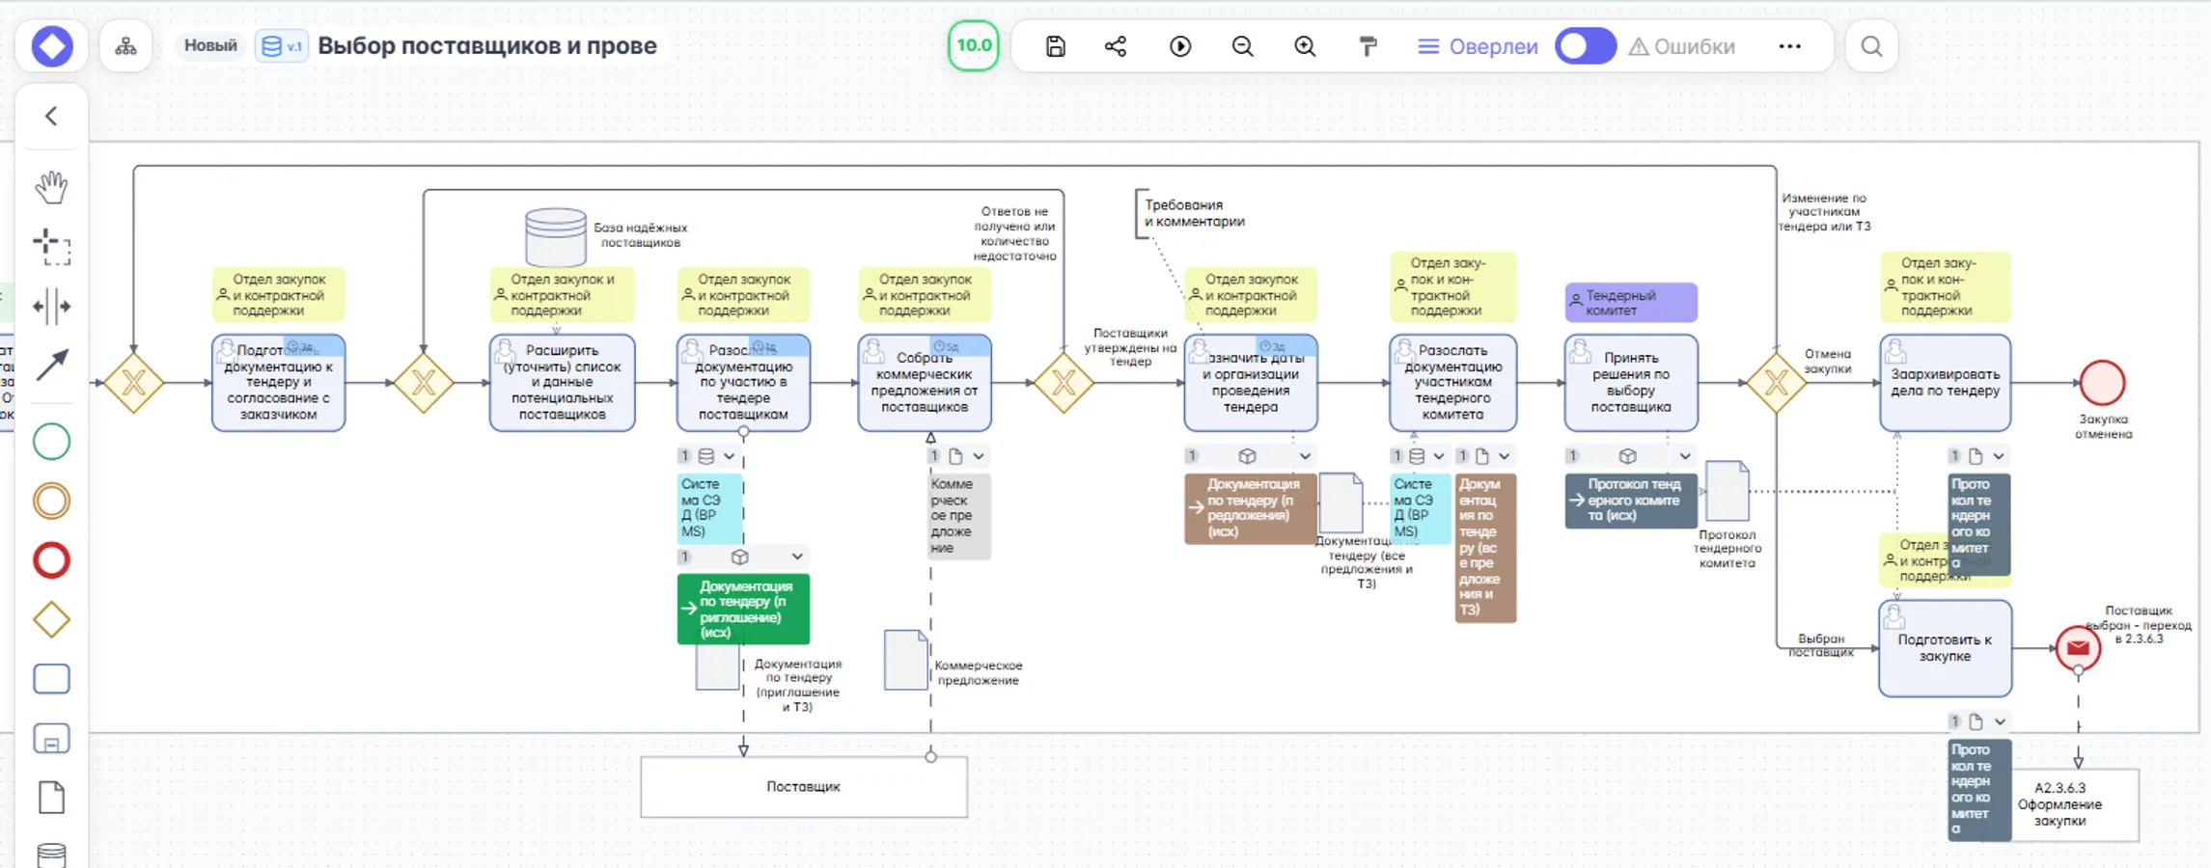This screenshot has height=868, width=2211.
Task: Pick the intermediate event orange circle
Action: (x=52, y=502)
